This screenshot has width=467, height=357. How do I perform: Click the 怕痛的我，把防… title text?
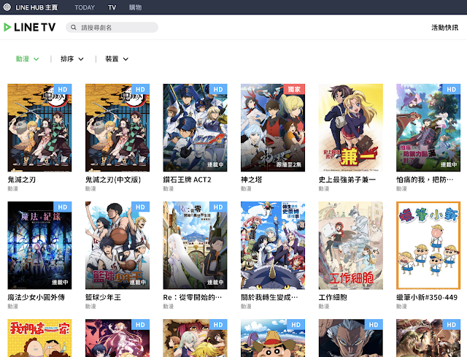click(x=425, y=180)
